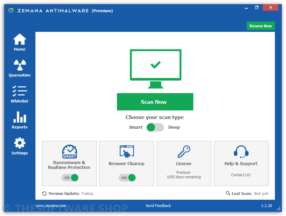Minimize the Zemana AntiMalware window
Screen dimensions: 286x216
[246, 8]
